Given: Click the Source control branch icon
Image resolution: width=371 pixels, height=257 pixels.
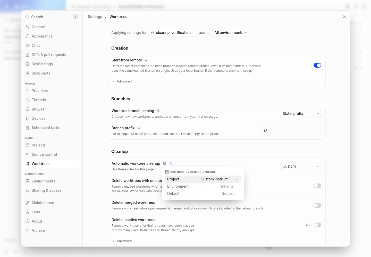Looking at the screenshot, I should pyautogui.click(x=28, y=154).
